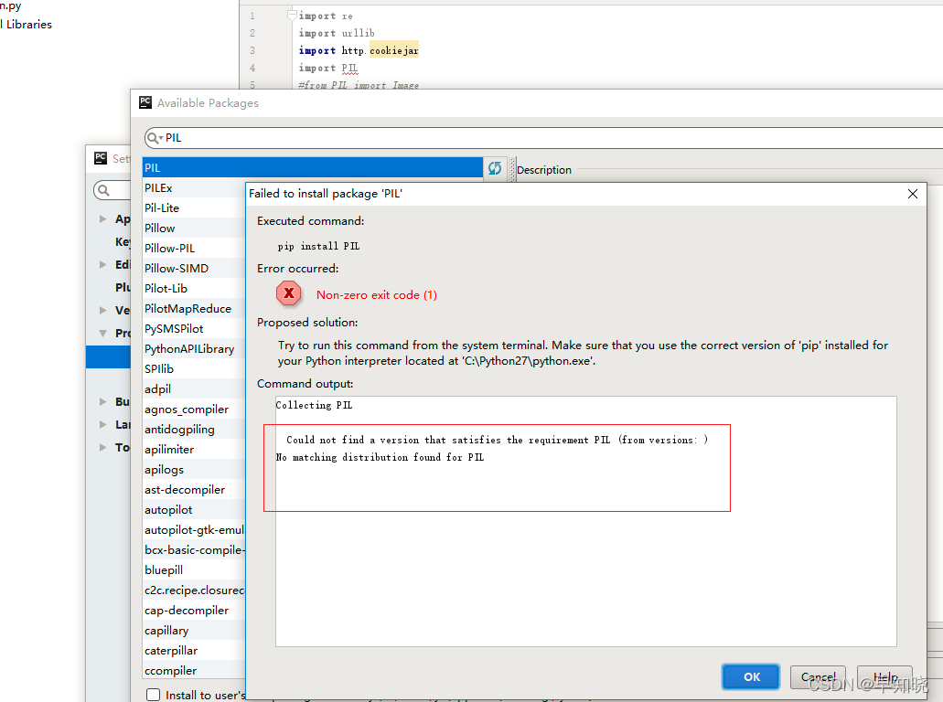Tick the 'Install to user's site' checkbox
This screenshot has height=702, width=943.
154,695
